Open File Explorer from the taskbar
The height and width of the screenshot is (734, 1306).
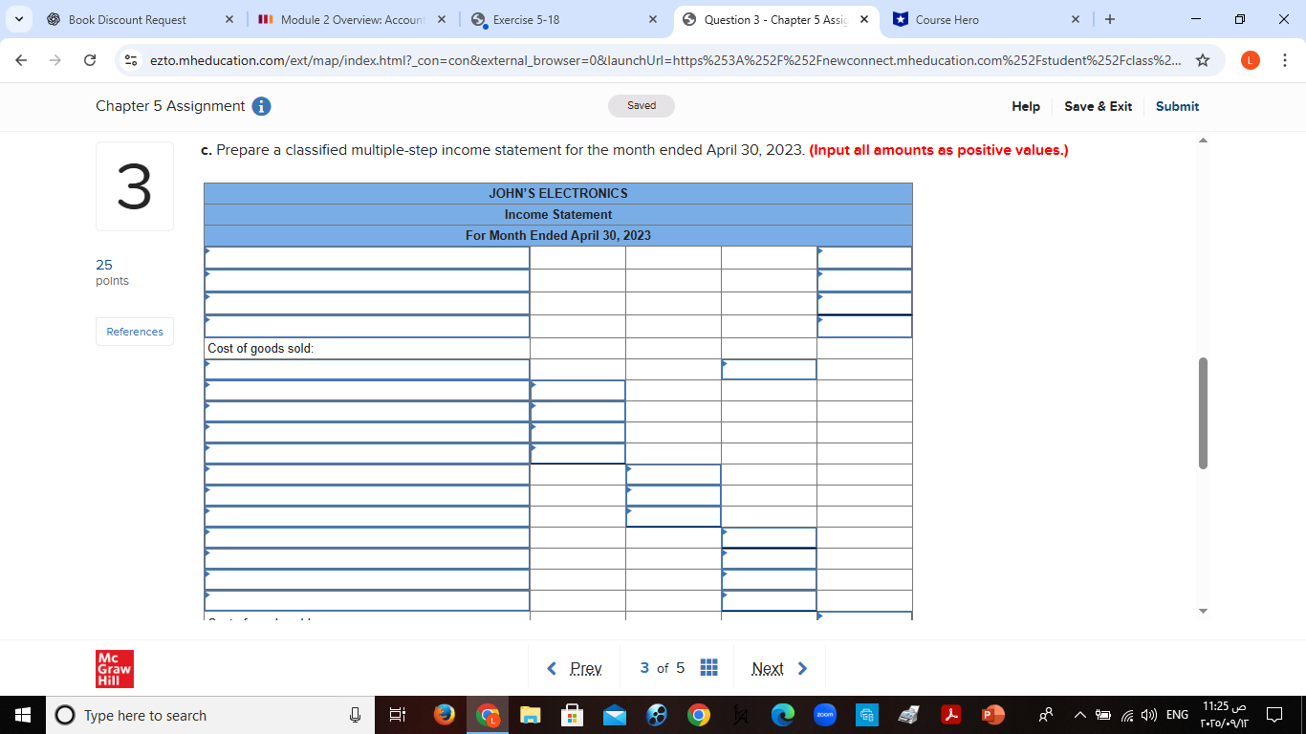(531, 715)
